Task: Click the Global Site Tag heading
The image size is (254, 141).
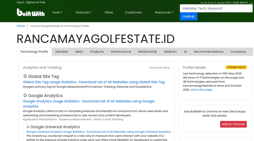Action: coord(43,76)
